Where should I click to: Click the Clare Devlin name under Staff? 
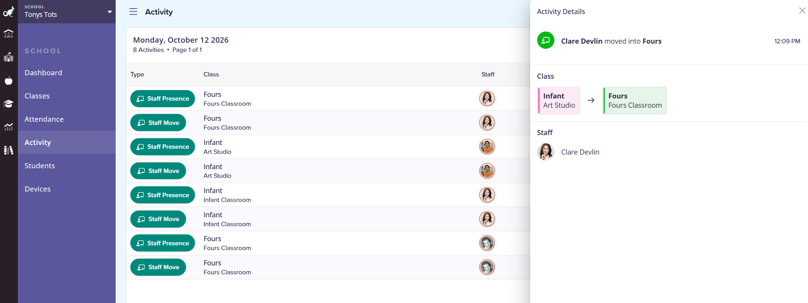tap(580, 152)
